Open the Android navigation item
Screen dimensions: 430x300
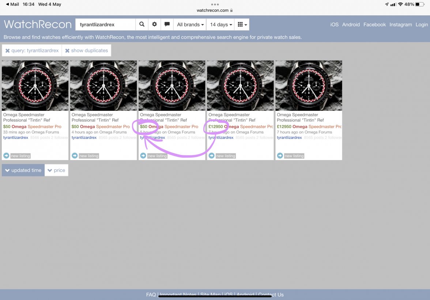point(351,24)
